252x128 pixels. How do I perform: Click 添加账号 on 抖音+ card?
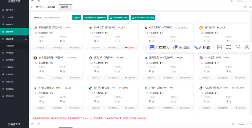pos(151,108)
